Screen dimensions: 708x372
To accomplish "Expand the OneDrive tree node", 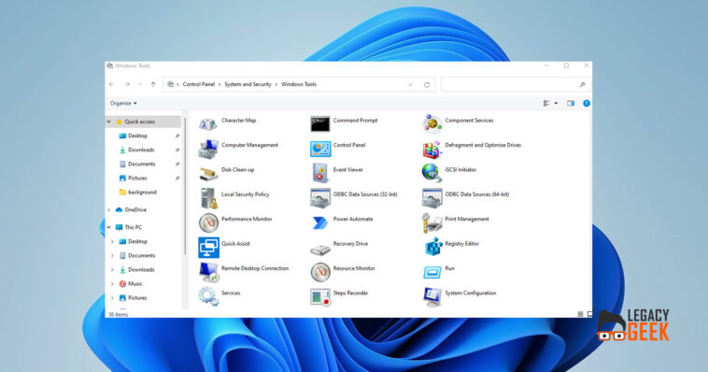I will coord(109,209).
